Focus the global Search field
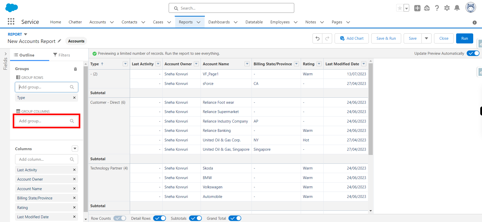The height and width of the screenshot is (222, 482). coord(231,8)
